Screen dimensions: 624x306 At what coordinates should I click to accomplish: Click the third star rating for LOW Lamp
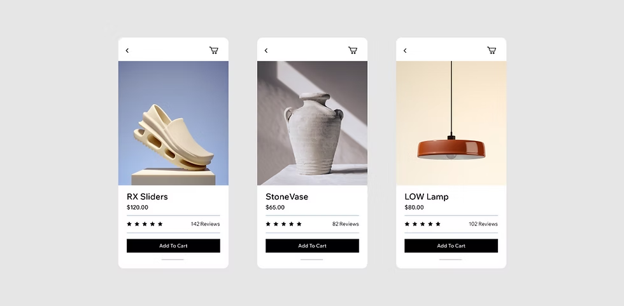coord(422,224)
